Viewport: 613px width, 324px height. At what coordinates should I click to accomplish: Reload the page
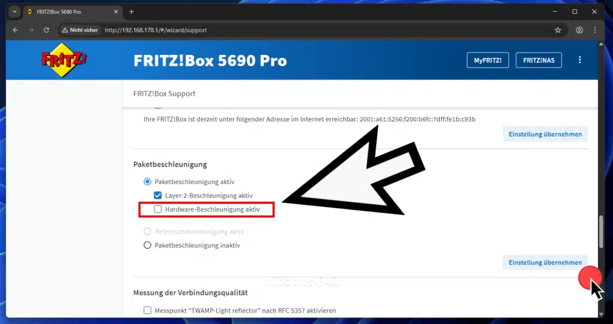click(x=46, y=30)
